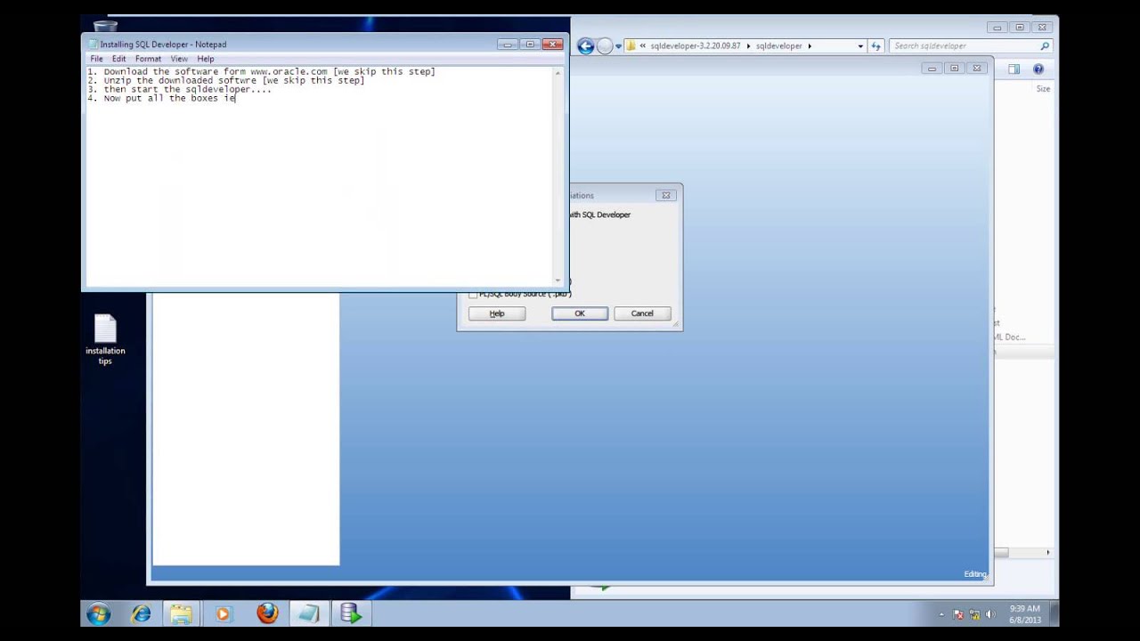Switch to Notepad via taskbar icon
Image resolution: width=1140 pixels, height=641 pixels.
point(308,613)
